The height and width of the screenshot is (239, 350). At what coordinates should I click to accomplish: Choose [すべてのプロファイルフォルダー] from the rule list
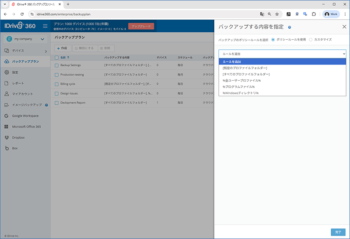(246, 74)
